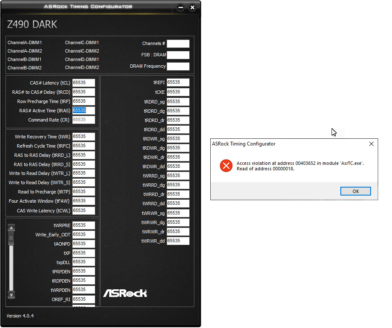Select the CAS Write Latency (tCWL) field
392x328 pixels.
pyautogui.click(x=84, y=211)
